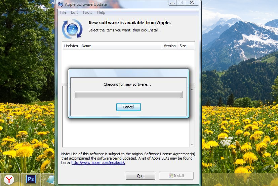
Task: Open Yandex Browser from the taskbar
Action: [9, 180]
